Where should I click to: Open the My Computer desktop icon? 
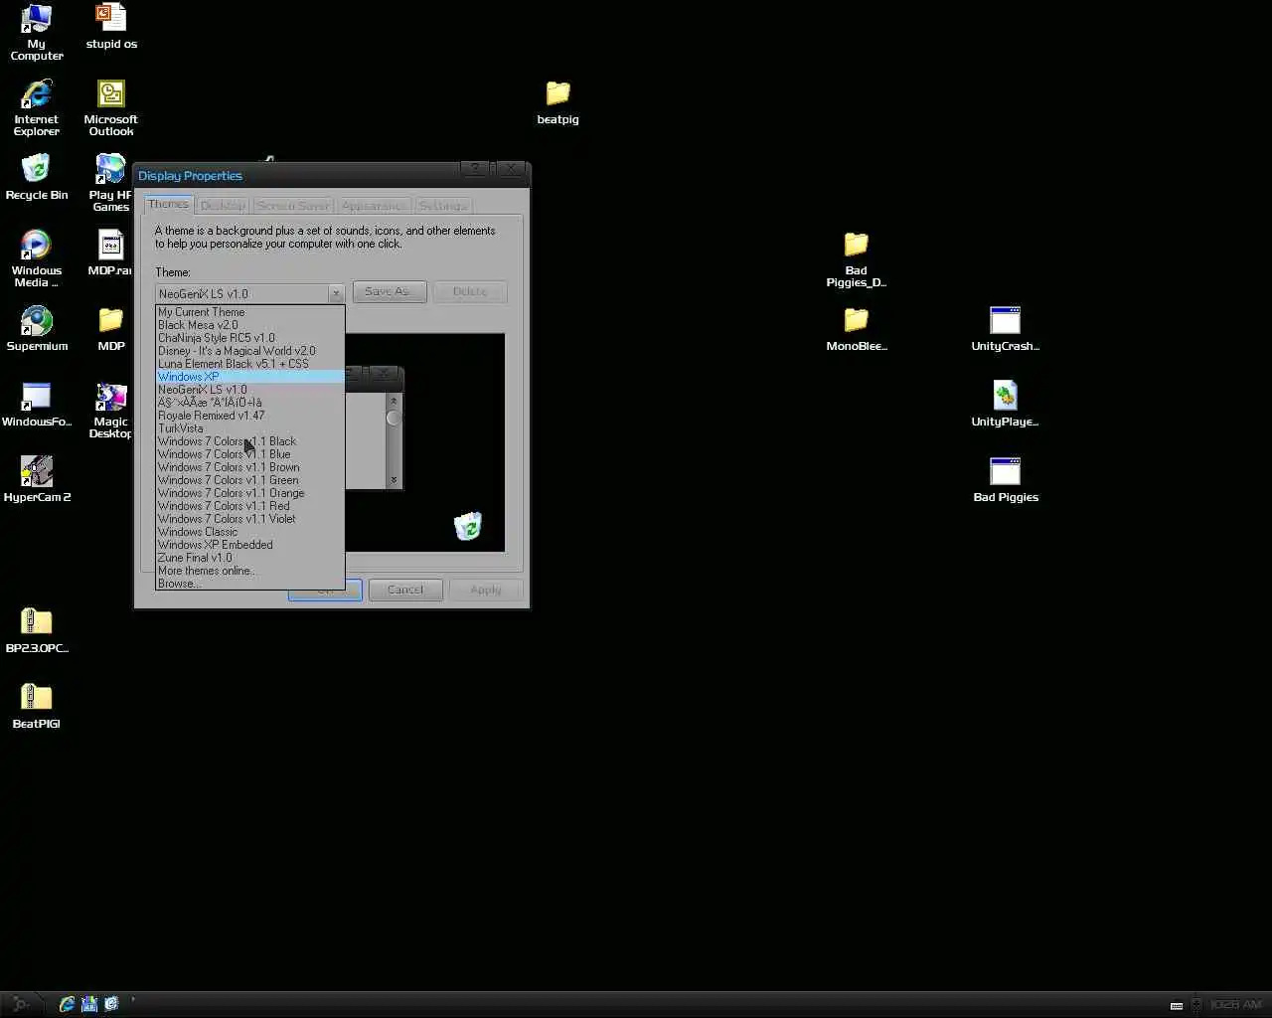(37, 33)
